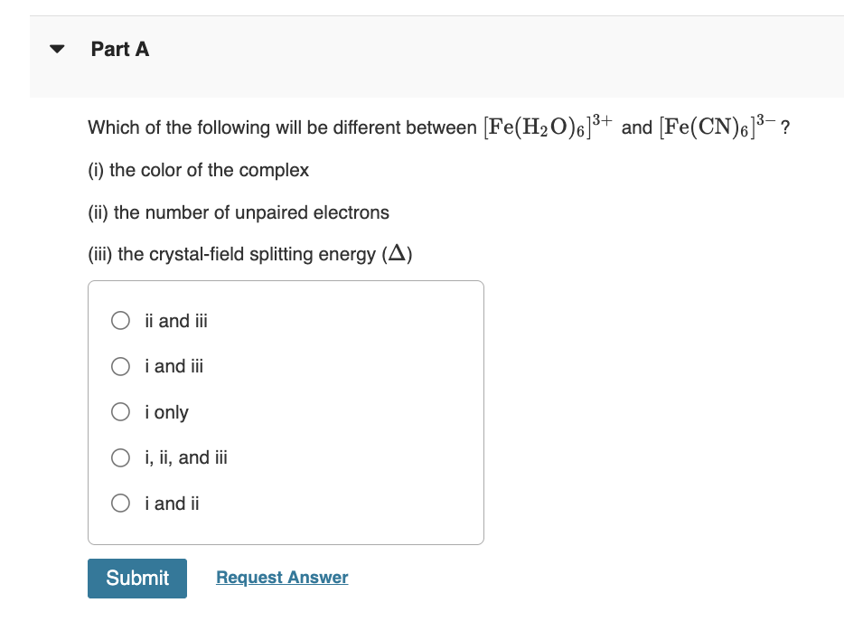Select "i only" as your answer
844x631 pixels.
click(x=120, y=412)
